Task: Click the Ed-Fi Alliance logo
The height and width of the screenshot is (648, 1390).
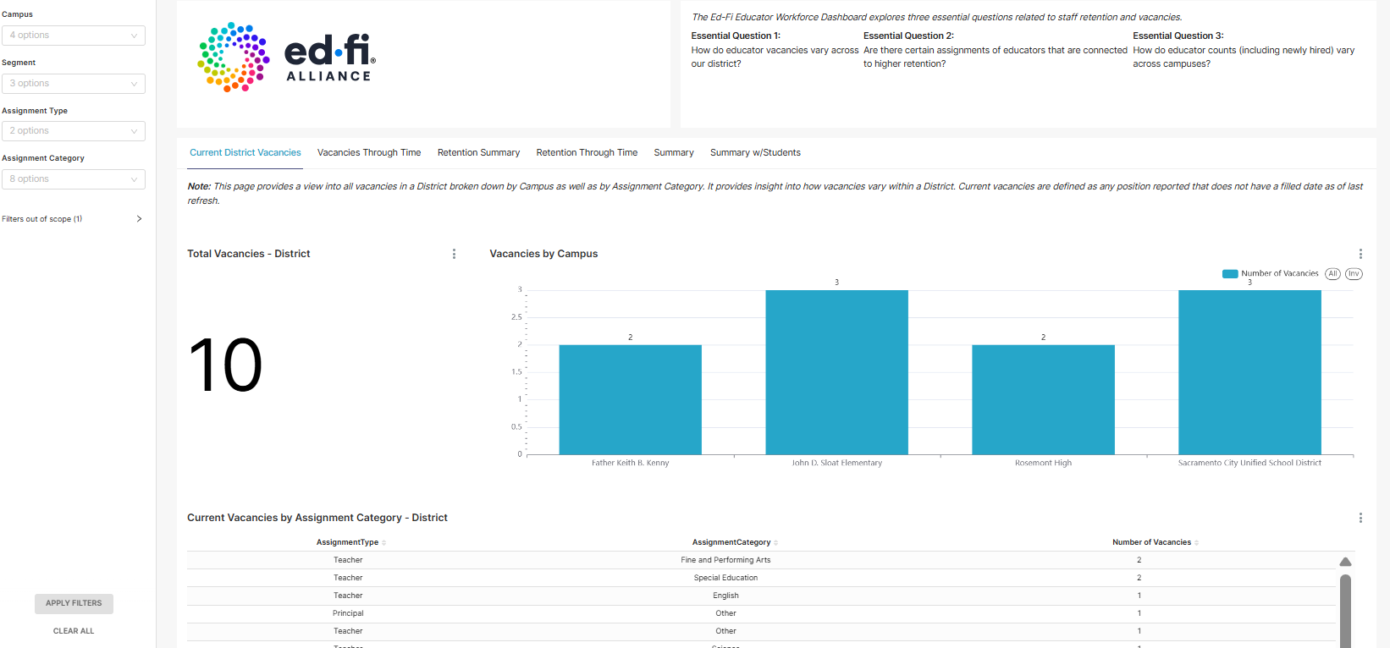Action: [x=286, y=58]
